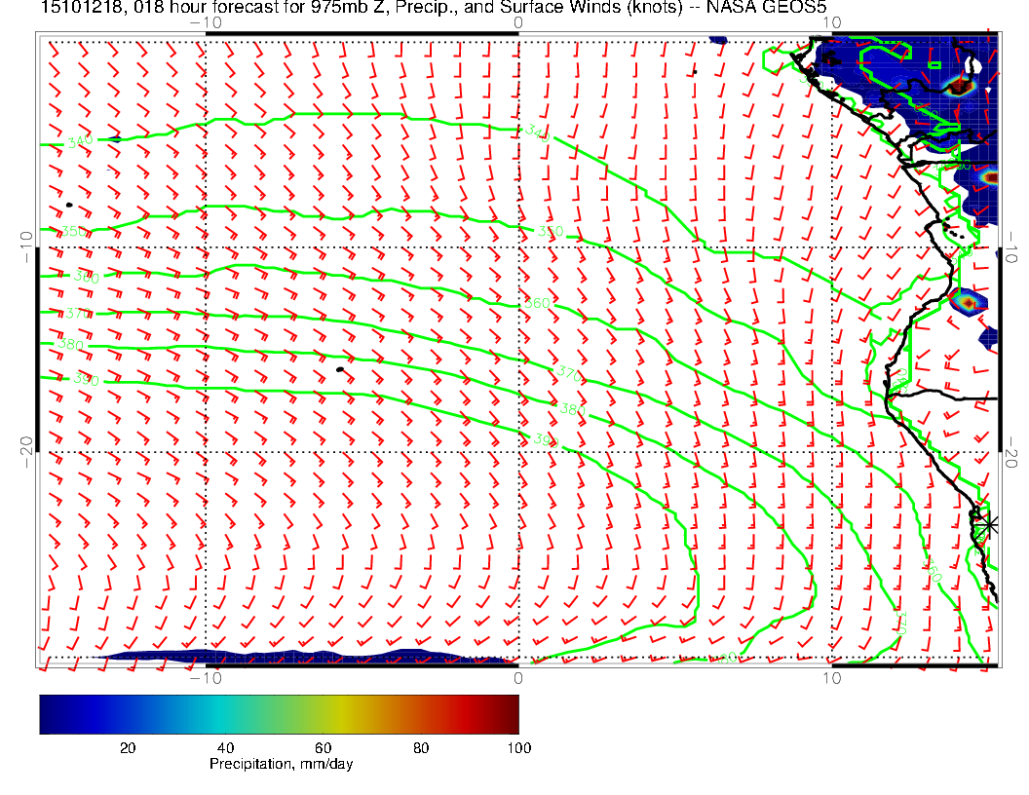Click the 360 contour label in the map center
This screenshot has width=1029, height=795.
(x=537, y=303)
